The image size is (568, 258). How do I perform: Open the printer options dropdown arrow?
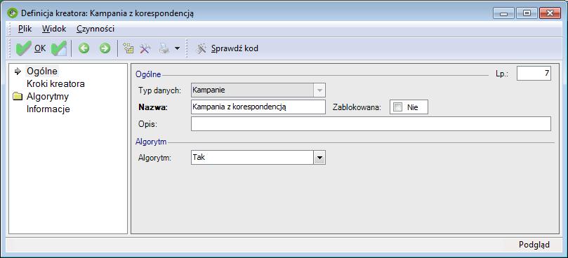pyautogui.click(x=177, y=48)
